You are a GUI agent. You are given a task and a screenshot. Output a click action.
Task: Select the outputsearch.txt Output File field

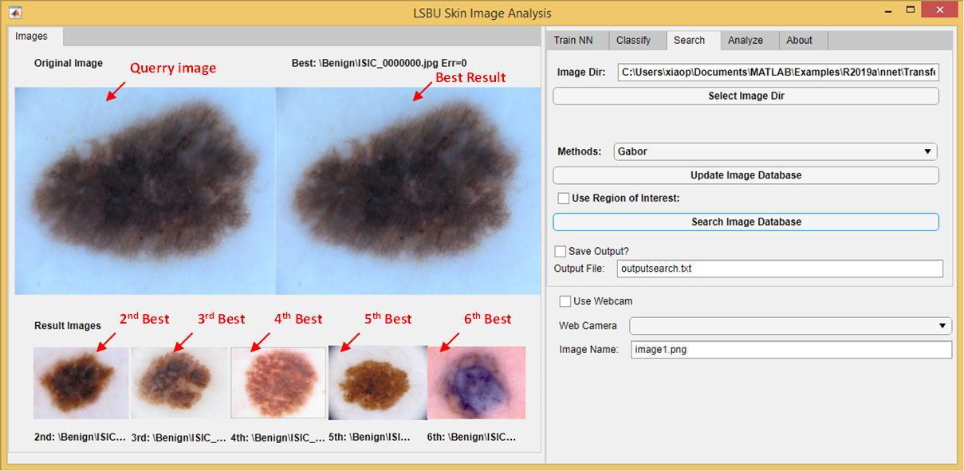point(779,269)
